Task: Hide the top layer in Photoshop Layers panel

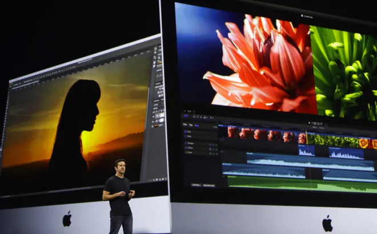Action: click(x=153, y=116)
